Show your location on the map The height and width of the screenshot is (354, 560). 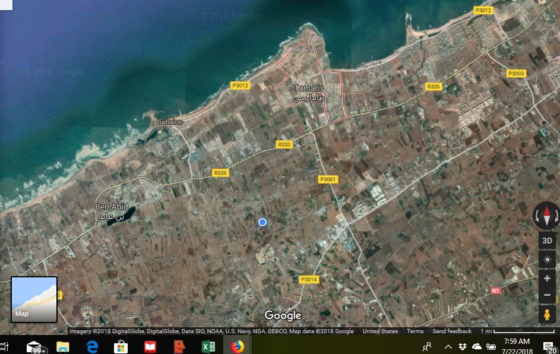click(x=547, y=260)
